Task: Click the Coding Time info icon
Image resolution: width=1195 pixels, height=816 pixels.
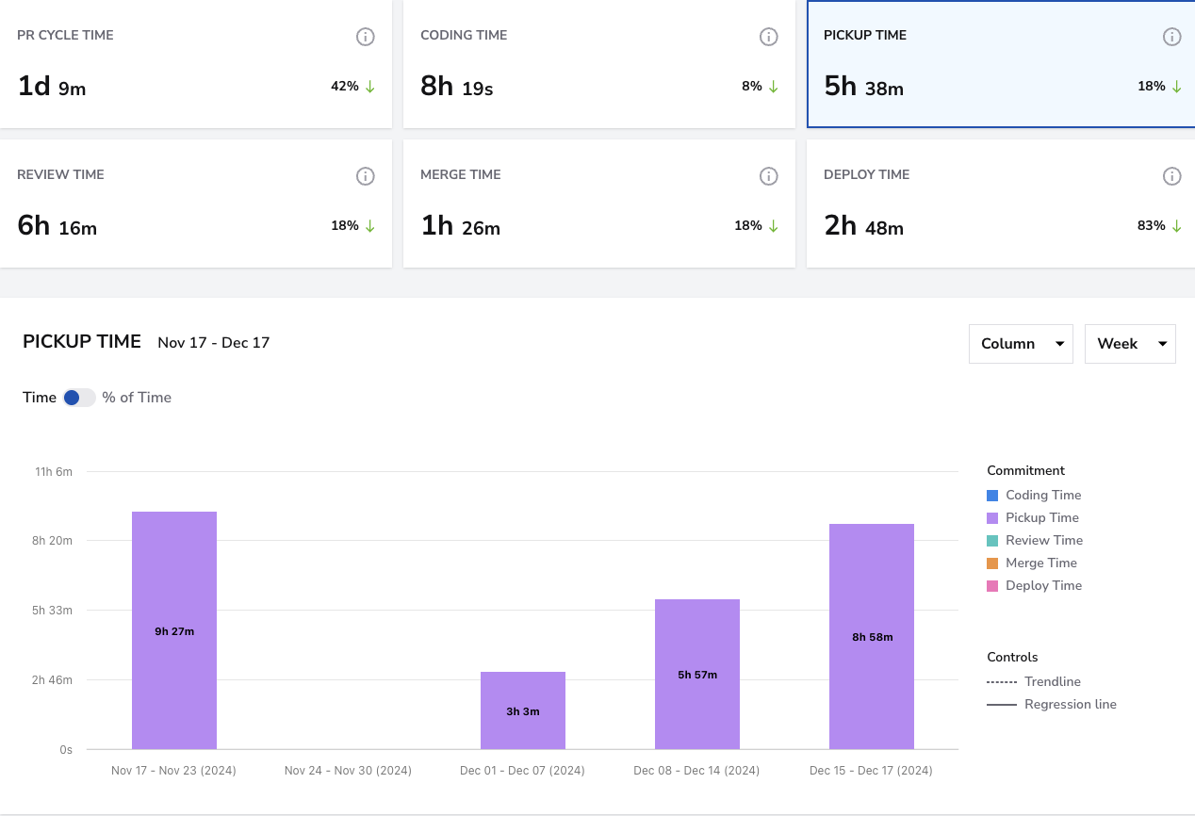Action: click(769, 37)
